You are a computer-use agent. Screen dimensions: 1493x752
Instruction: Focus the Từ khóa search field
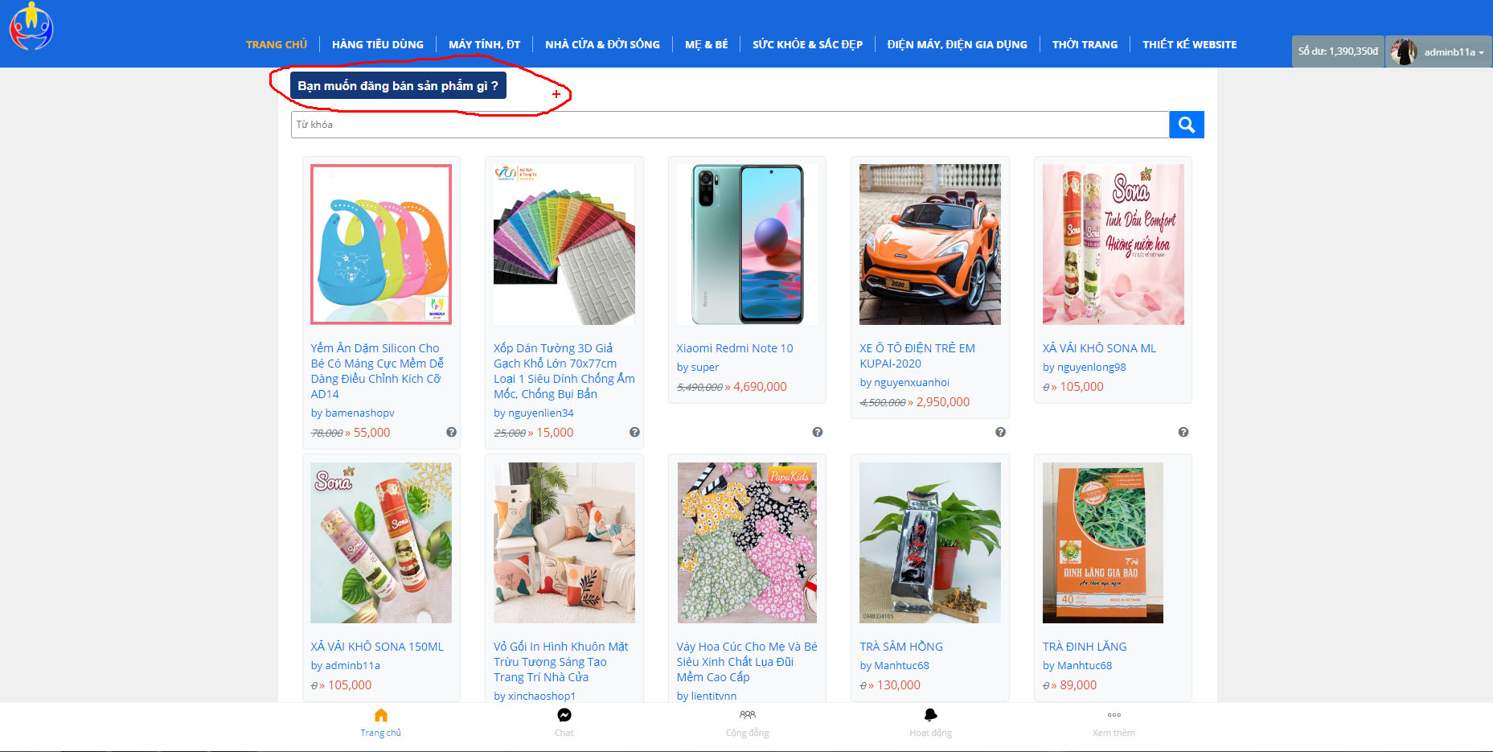(729, 125)
